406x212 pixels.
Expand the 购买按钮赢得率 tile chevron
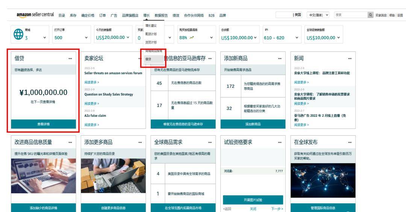click(x=211, y=38)
